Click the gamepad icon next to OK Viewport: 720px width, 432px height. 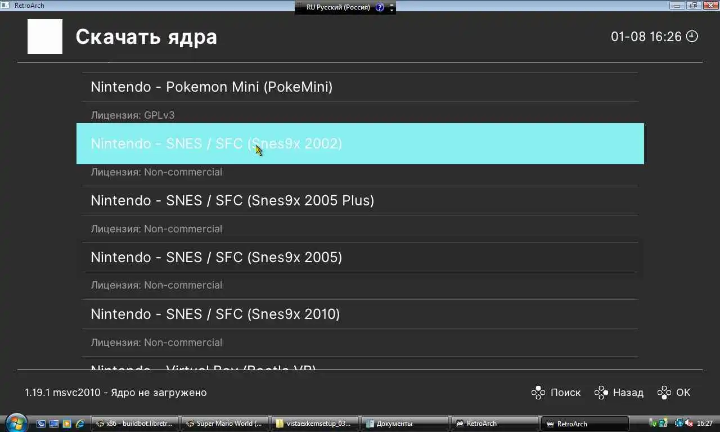664,393
